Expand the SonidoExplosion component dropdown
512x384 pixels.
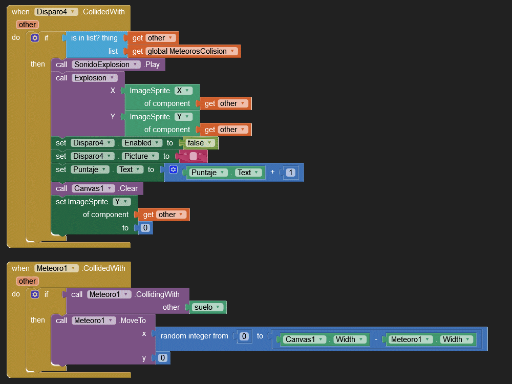106,65
